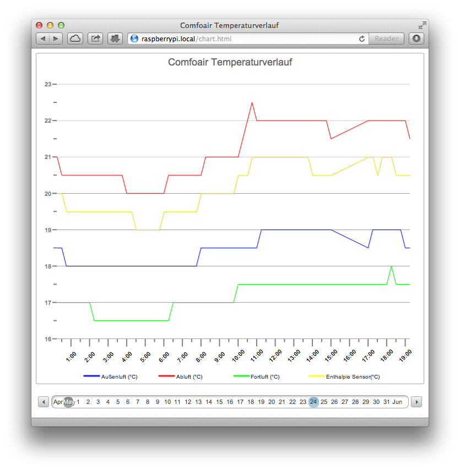The height and width of the screenshot is (470, 460).
Task: Zoom the window with green button
Action: pos(61,25)
